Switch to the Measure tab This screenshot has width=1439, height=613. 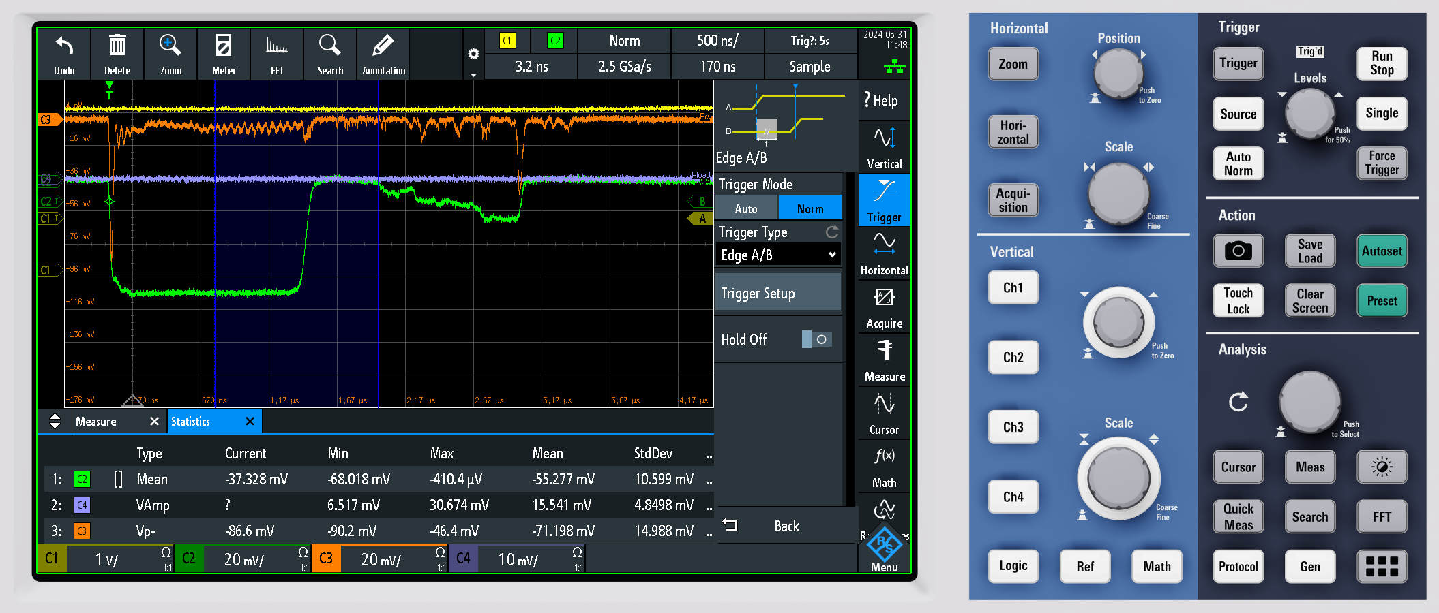[x=97, y=422]
